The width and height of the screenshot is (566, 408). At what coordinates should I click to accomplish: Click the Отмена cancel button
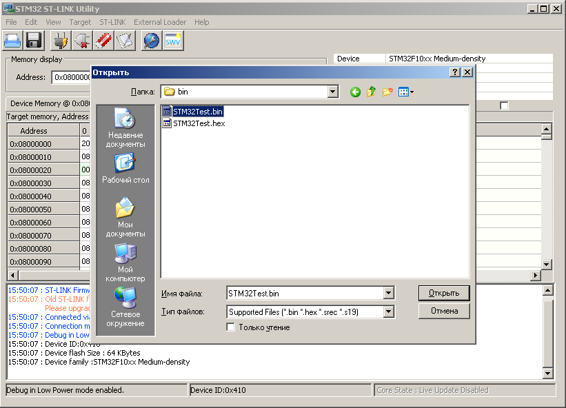click(444, 312)
